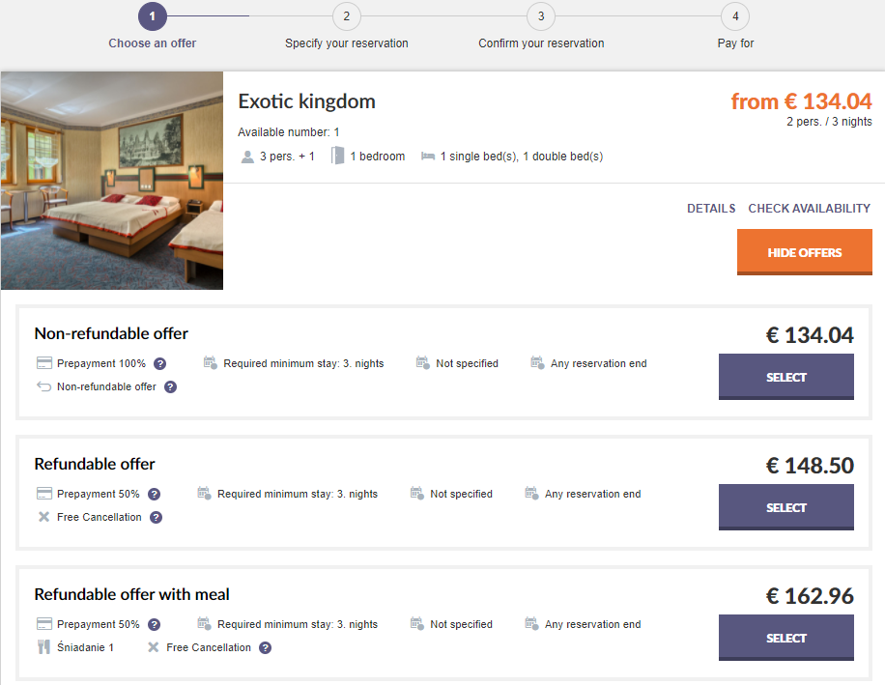
Task: Click the fork and knife Śniadanie icon
Action: tap(43, 647)
